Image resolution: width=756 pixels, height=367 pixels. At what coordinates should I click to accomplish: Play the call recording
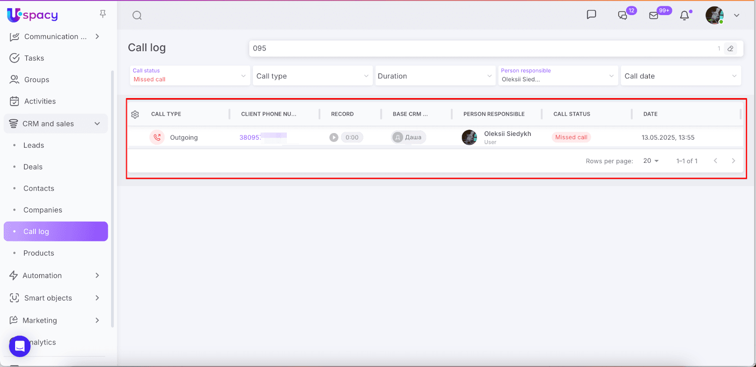click(334, 137)
